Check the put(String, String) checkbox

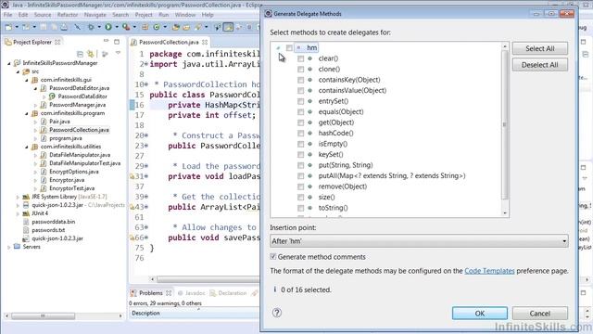300,165
